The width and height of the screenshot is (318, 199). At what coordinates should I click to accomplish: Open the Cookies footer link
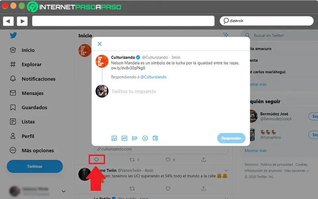(301, 164)
